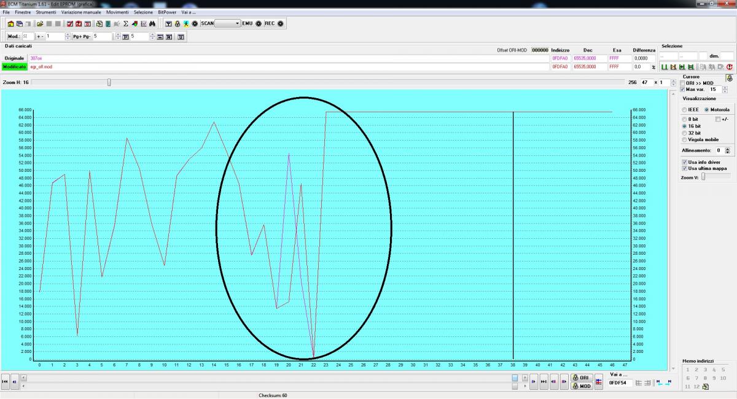Toggle Usa info driver checkbox

(x=685, y=162)
